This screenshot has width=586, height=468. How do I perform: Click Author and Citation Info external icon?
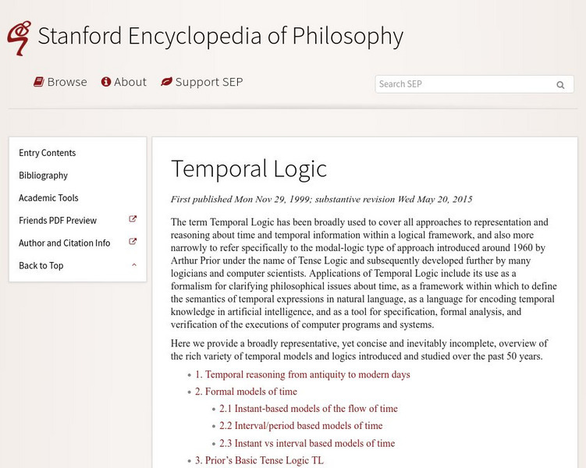pyautogui.click(x=133, y=243)
